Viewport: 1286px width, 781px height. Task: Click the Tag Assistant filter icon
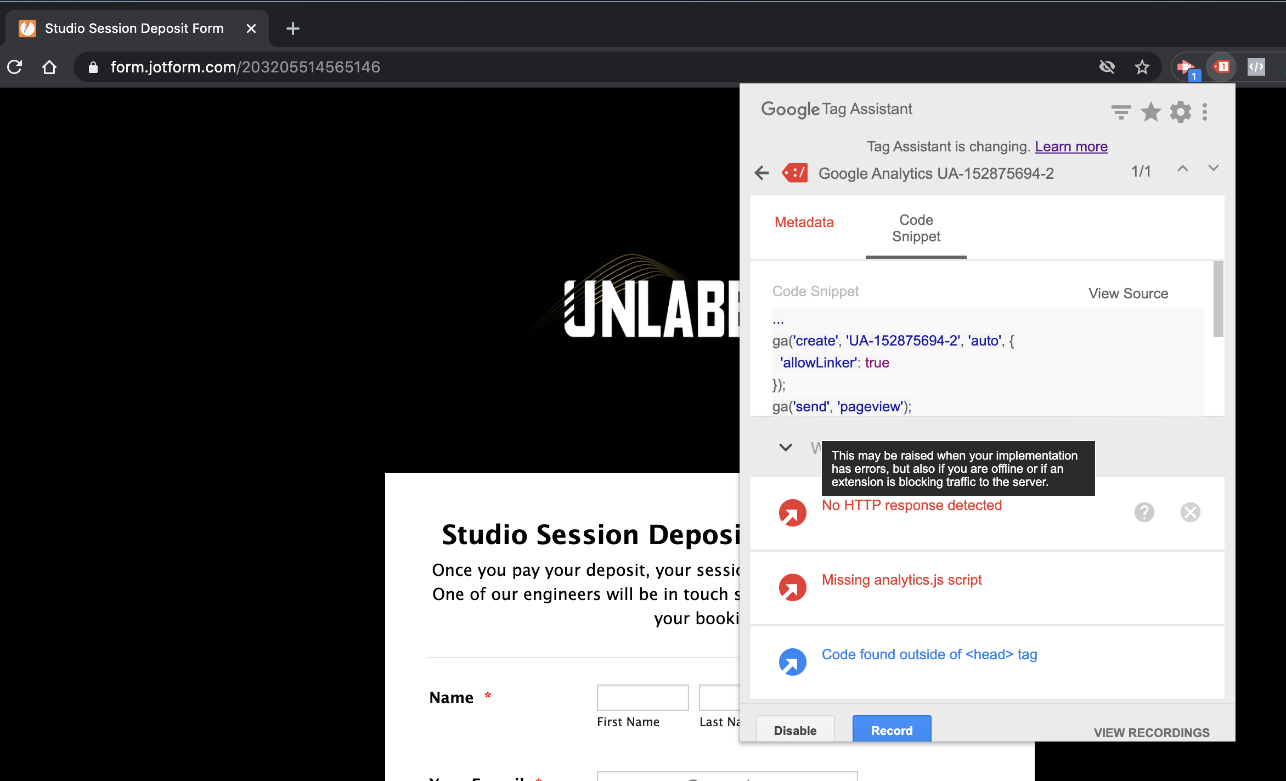tap(1121, 112)
